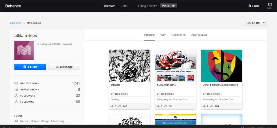Click the eye views icon under SLOVAKIA RING
277x128 pixels.
166,106
